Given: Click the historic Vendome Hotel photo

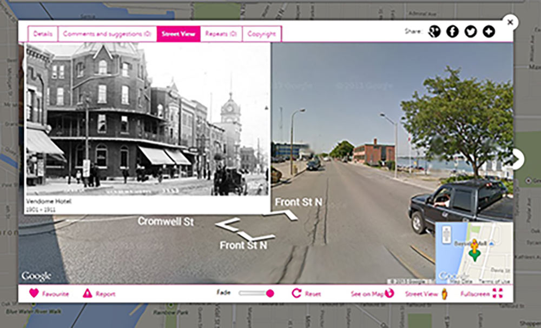Looking at the screenshot, I should 147,119.
